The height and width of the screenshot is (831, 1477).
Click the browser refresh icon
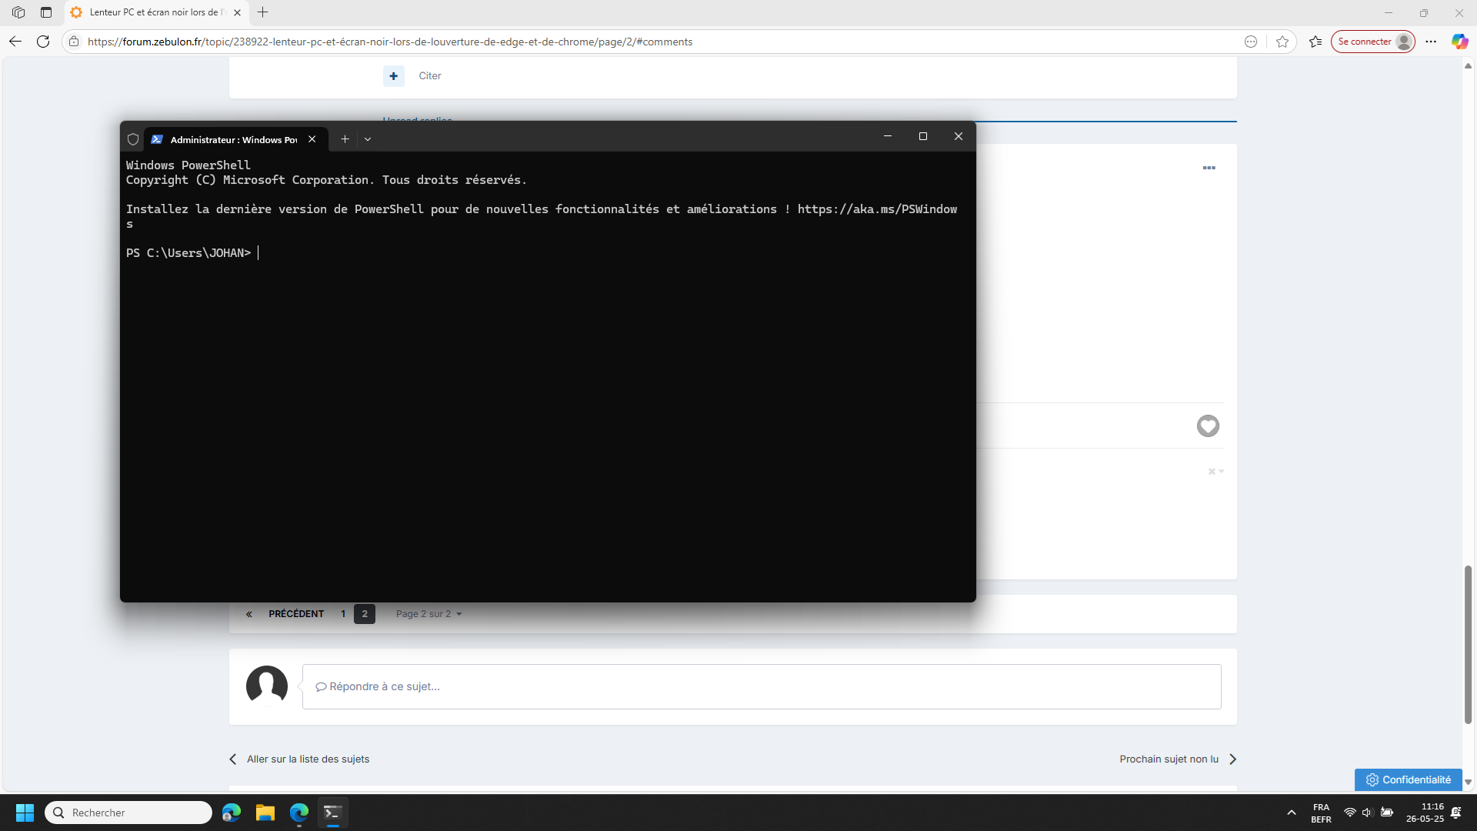(43, 42)
